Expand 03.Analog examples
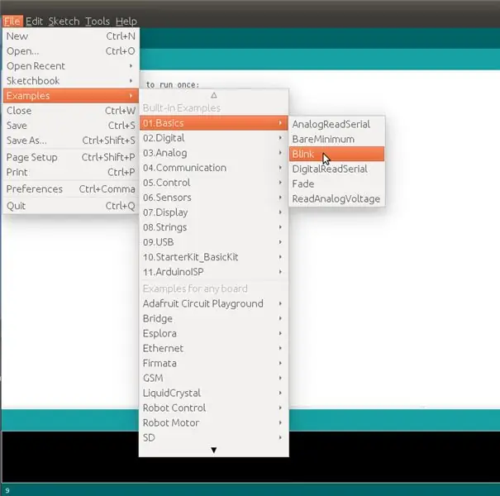500x496 pixels. coord(214,153)
